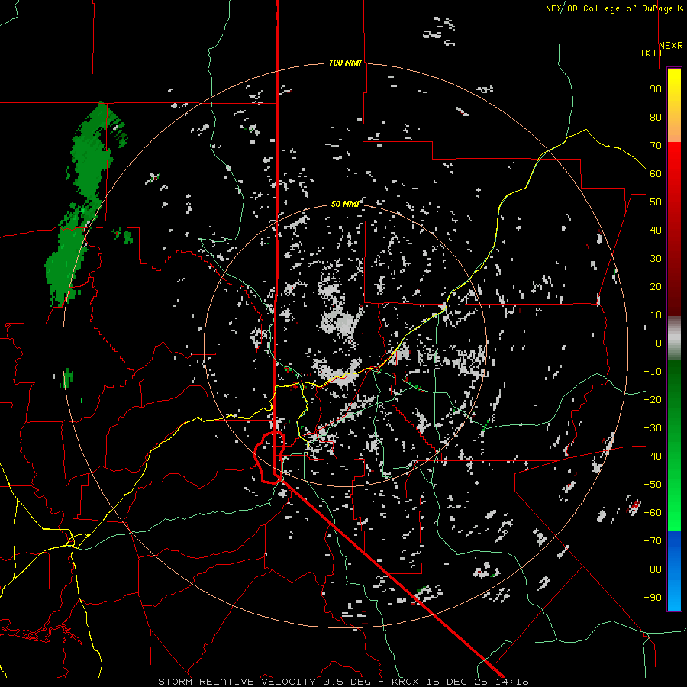Click the -30 value on the velocity scale
Screen dimensions: 687x687
653,428
